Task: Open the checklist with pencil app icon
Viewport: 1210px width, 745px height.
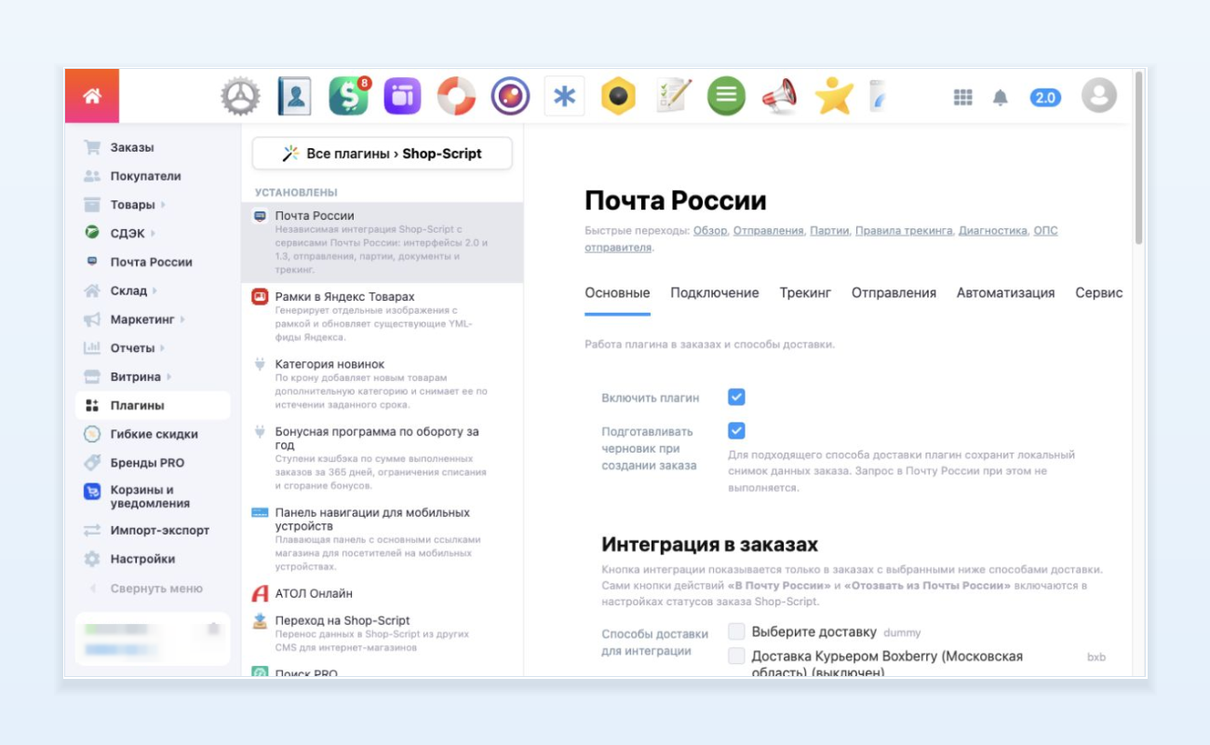Action: [673, 96]
